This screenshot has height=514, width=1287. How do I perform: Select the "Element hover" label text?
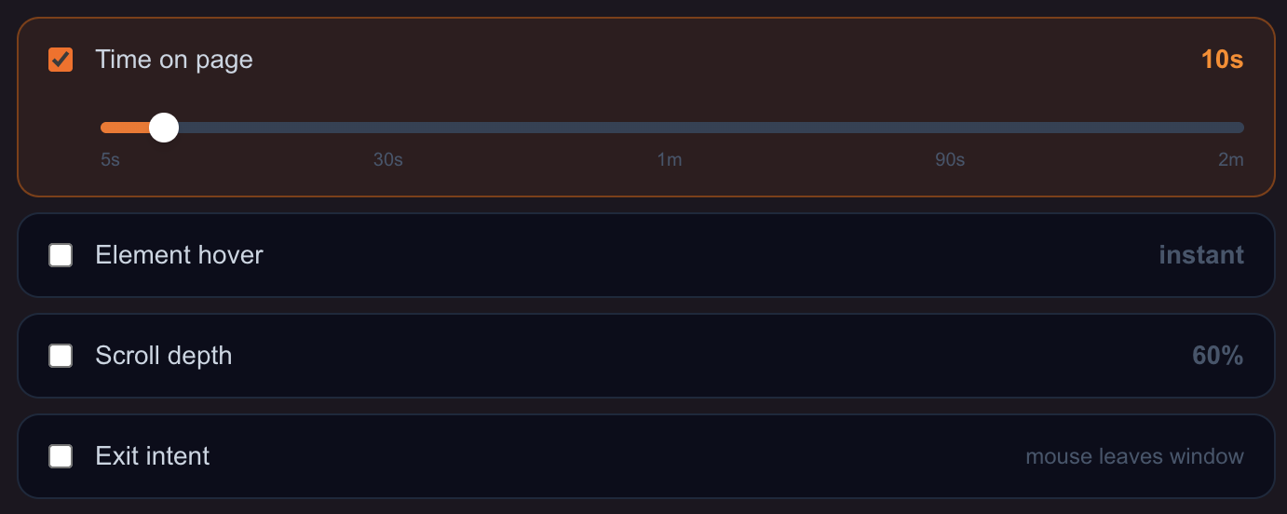180,255
